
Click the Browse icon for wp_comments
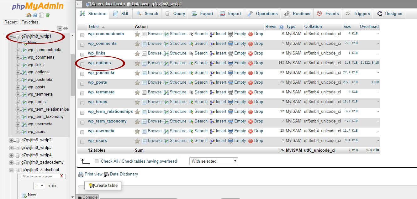(x=144, y=44)
